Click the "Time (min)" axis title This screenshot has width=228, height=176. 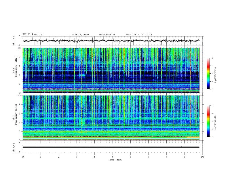[x=115, y=160]
